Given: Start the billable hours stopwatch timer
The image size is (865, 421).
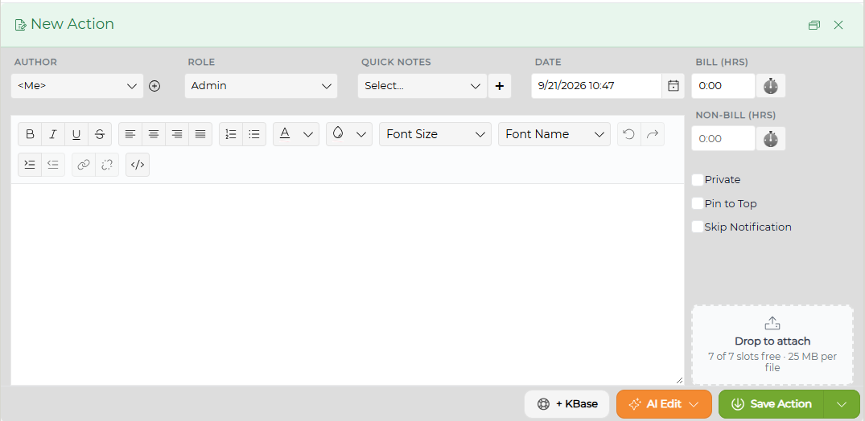Looking at the screenshot, I should 771,86.
